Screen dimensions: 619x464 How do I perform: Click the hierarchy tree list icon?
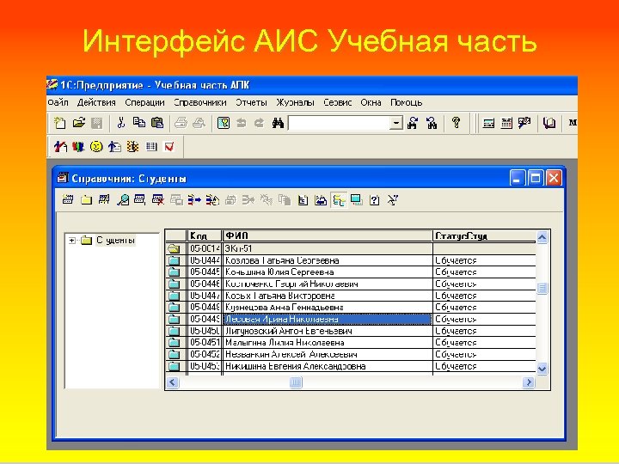(339, 200)
